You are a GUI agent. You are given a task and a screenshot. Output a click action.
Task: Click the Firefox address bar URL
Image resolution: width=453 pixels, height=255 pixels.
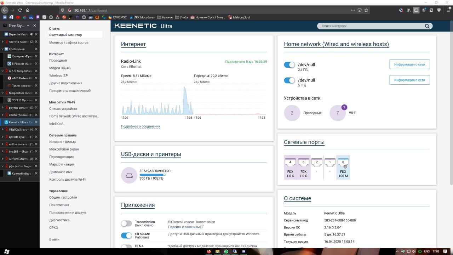pos(90,10)
